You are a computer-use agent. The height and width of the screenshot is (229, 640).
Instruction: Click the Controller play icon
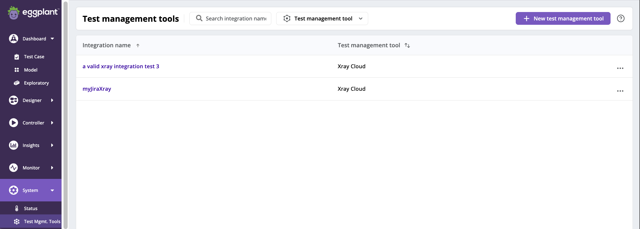[x=14, y=123]
